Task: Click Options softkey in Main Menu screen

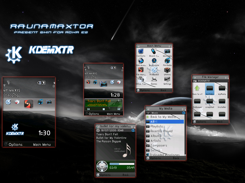Action: (x=145, y=90)
